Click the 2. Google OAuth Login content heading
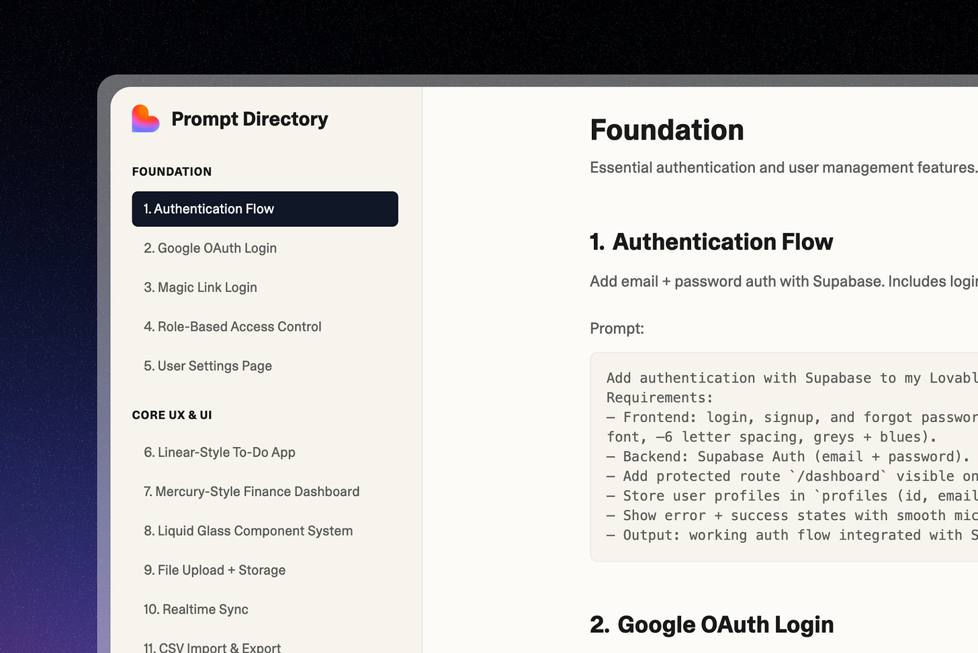978x653 pixels. coord(712,625)
